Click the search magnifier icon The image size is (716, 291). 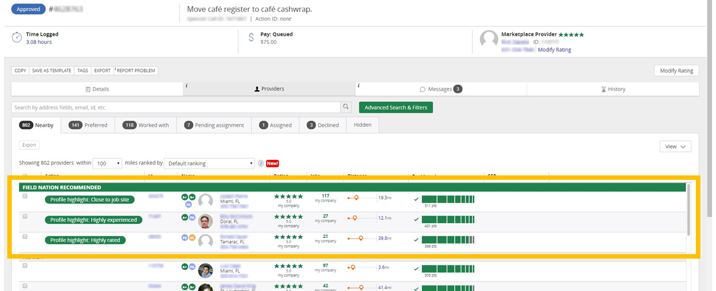[x=347, y=107]
